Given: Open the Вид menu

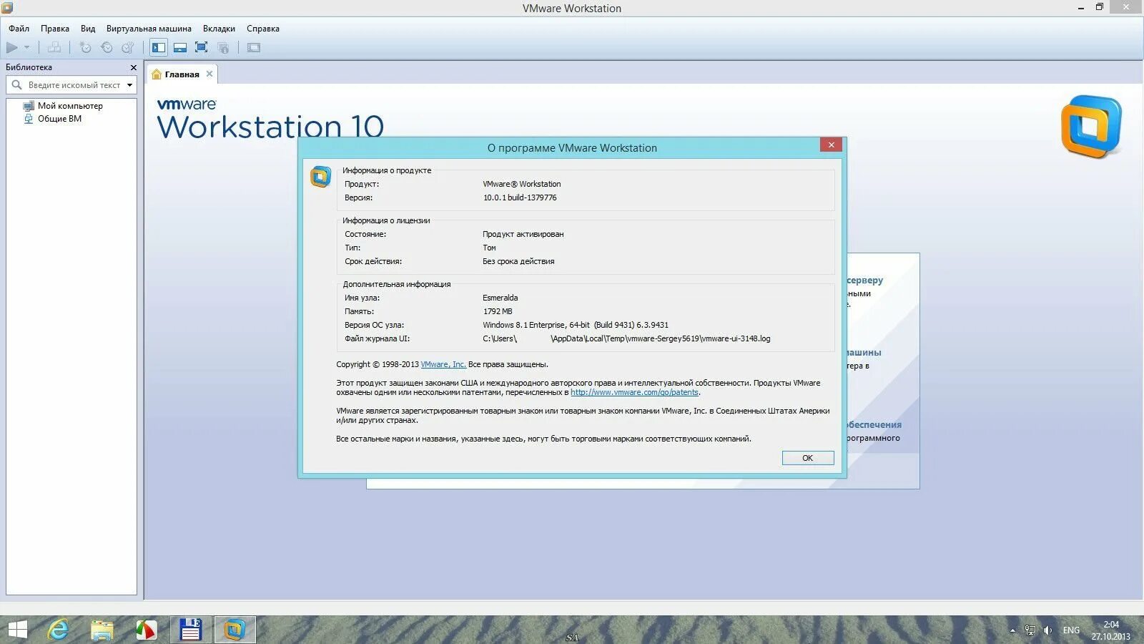Looking at the screenshot, I should [x=88, y=29].
